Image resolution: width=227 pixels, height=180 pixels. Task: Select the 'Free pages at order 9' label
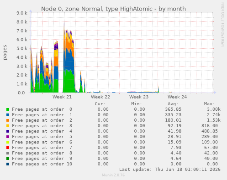[x=42, y=159]
